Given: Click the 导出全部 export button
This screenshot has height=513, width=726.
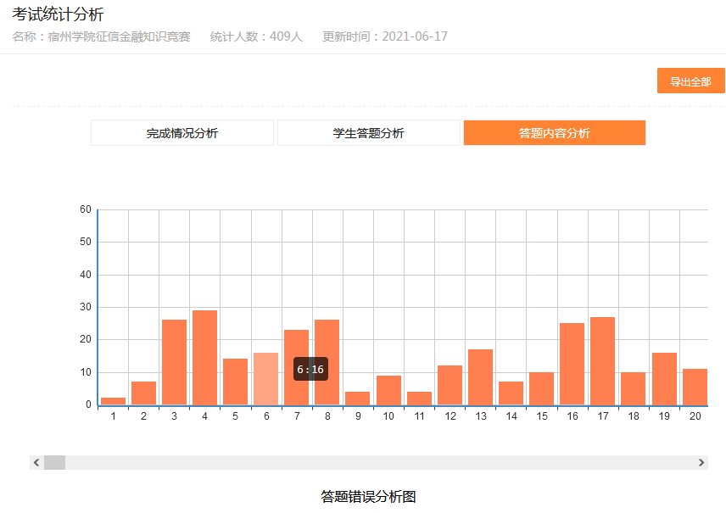Looking at the screenshot, I should click(690, 81).
